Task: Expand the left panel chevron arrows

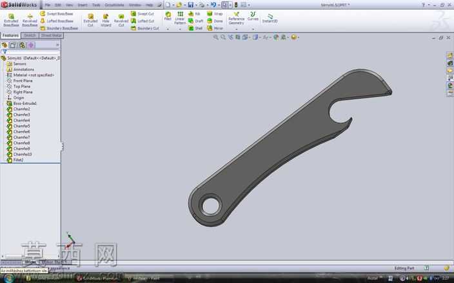Action: (x=57, y=45)
